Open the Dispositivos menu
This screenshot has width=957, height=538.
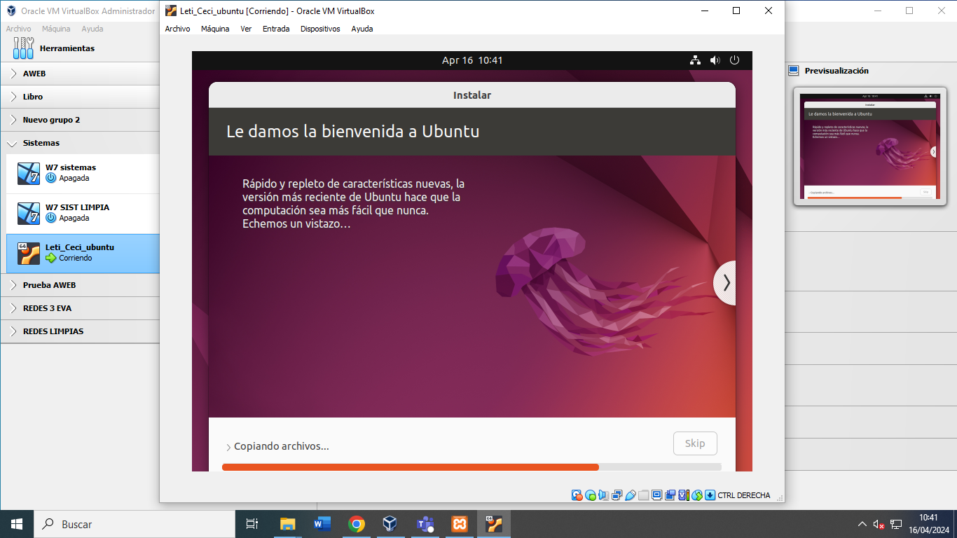click(320, 29)
